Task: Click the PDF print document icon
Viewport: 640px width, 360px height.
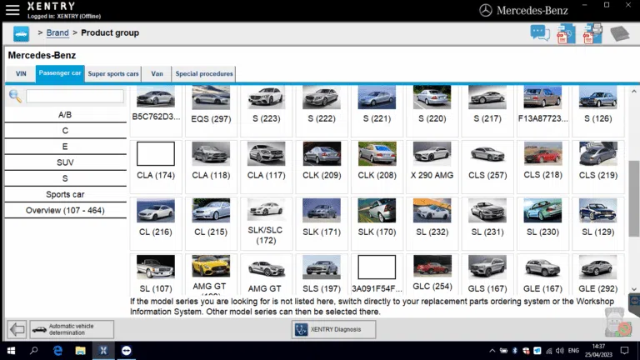Action: 592,33
